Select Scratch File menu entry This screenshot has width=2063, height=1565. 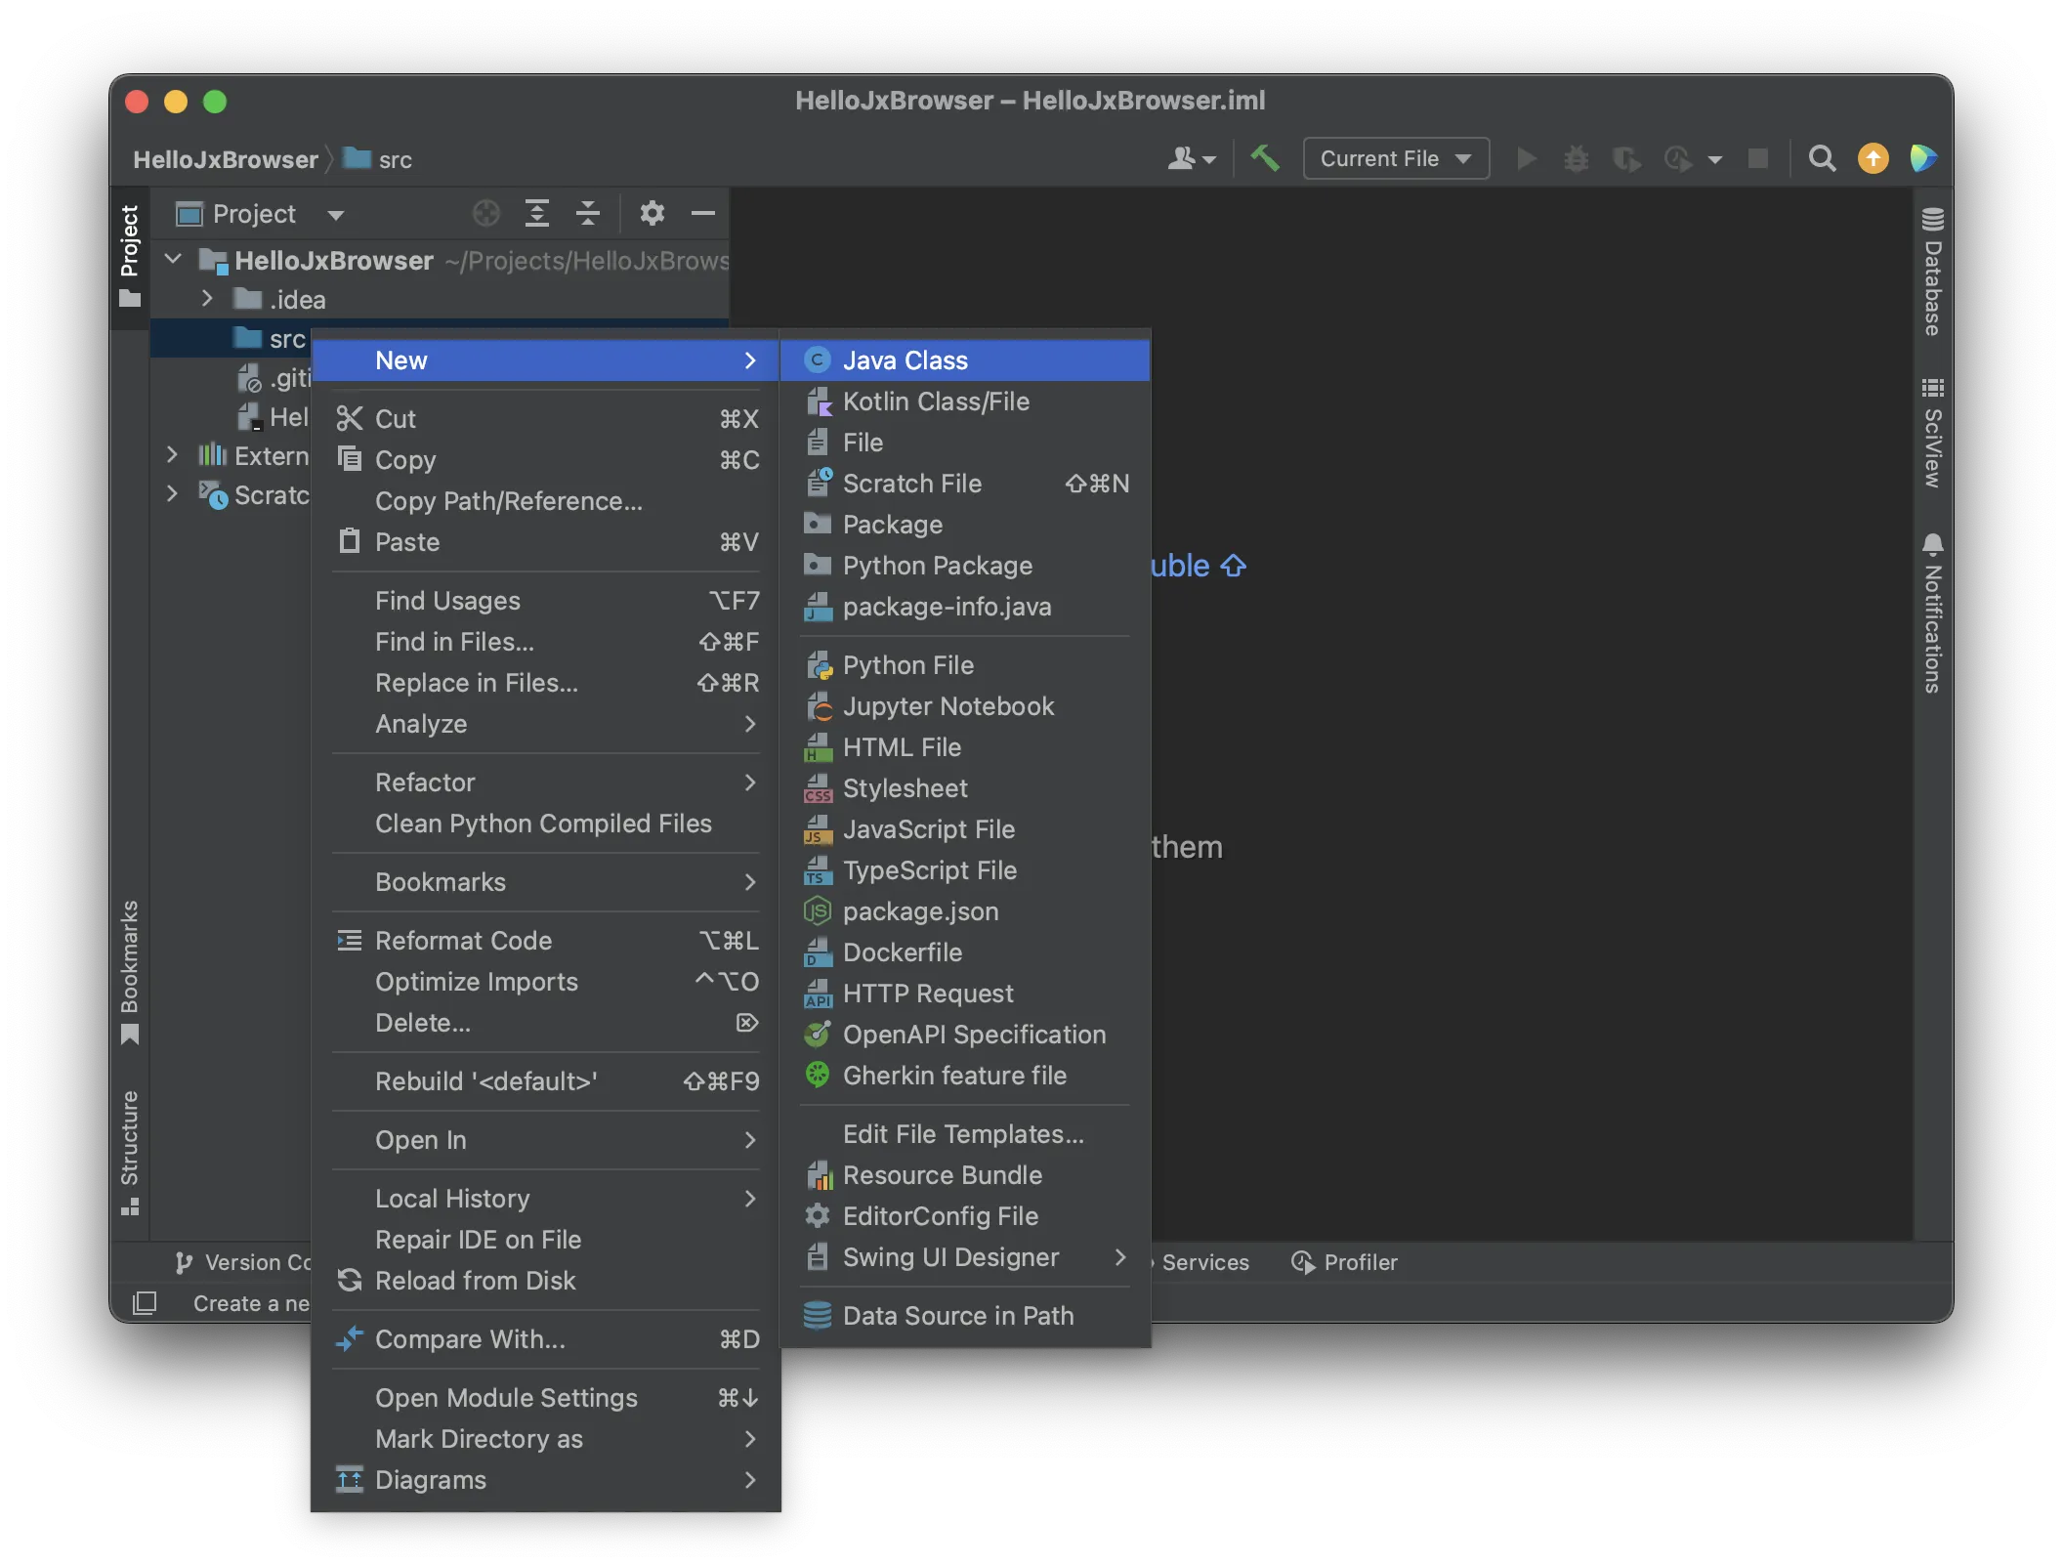pos(965,484)
